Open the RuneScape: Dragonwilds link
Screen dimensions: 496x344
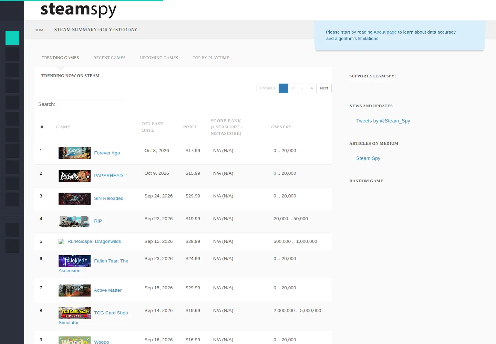point(94,241)
